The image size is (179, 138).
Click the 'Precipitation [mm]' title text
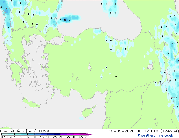tap(18, 131)
